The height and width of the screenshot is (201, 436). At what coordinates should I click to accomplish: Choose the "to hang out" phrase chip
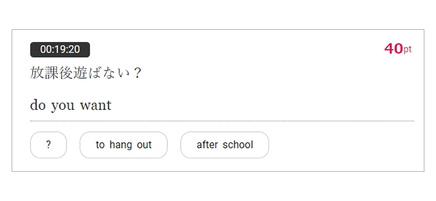(124, 145)
